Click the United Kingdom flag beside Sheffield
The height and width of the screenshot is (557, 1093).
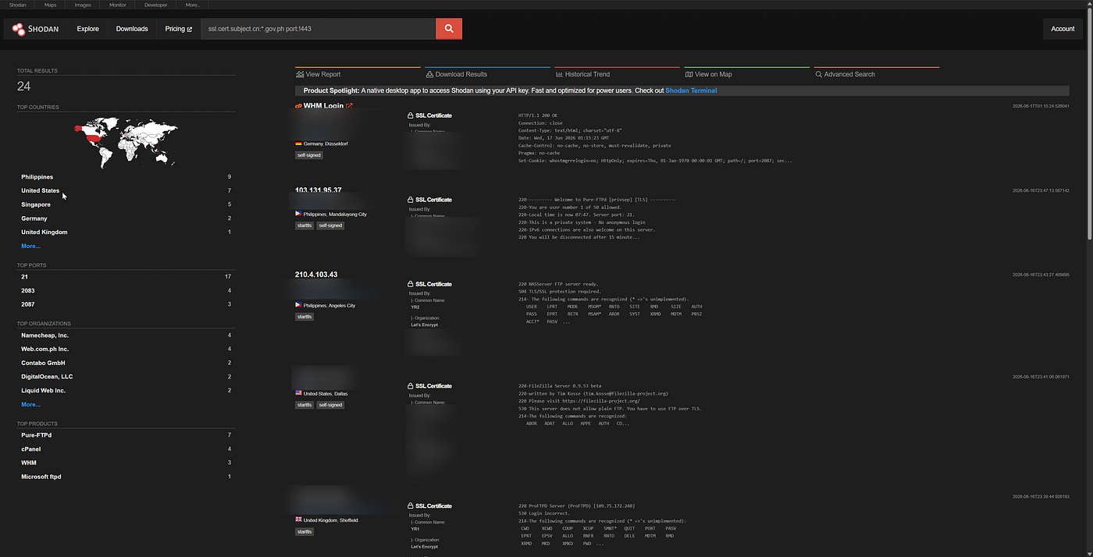298,520
